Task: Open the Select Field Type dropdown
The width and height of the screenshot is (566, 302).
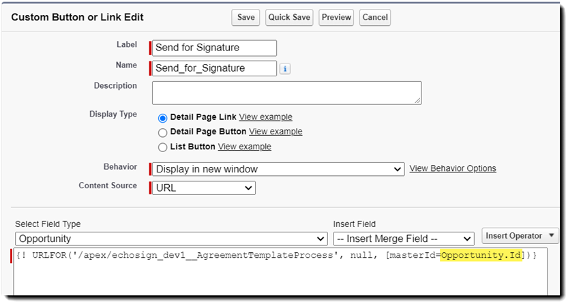Action: coord(170,239)
